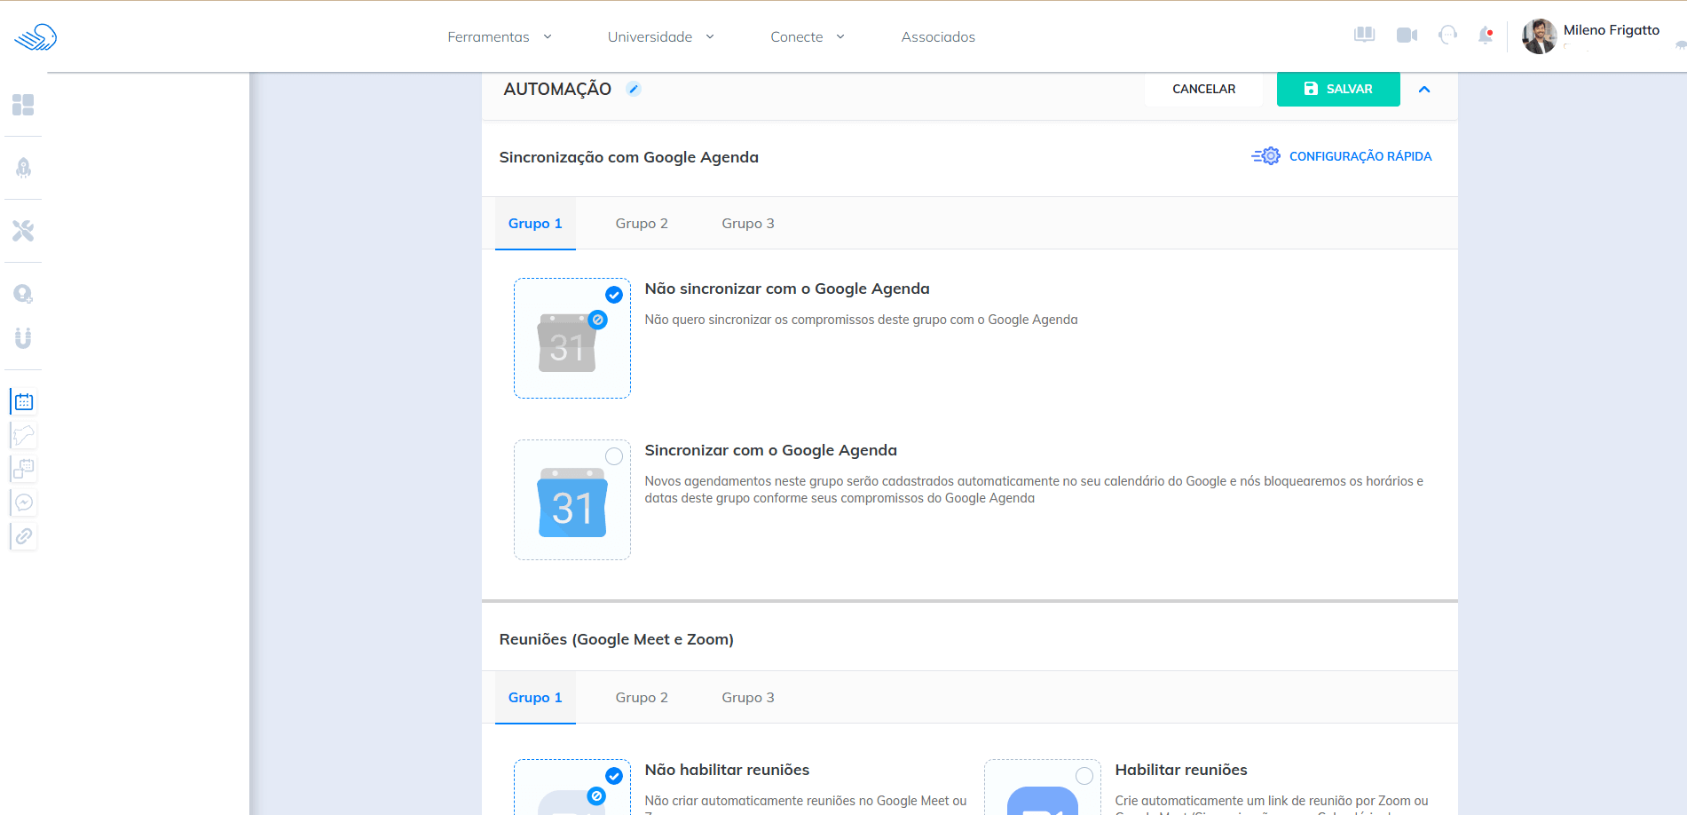Select the wrench tools sidebar icon
This screenshot has height=815, width=1687.
pyautogui.click(x=23, y=231)
